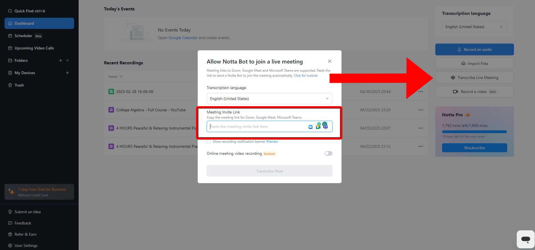This screenshot has width=535, height=250.
Task: Go to Dashboard in sidebar
Action: (x=39, y=23)
